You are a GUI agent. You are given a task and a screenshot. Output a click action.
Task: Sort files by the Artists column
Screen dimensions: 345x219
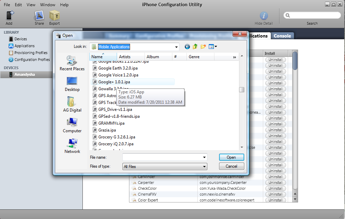[130, 57]
